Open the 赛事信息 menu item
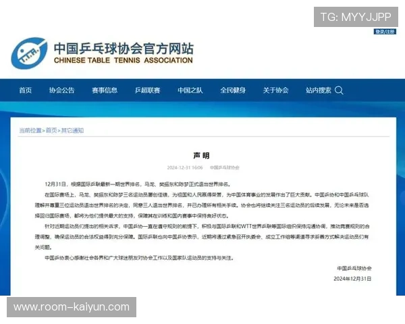 click(x=105, y=90)
